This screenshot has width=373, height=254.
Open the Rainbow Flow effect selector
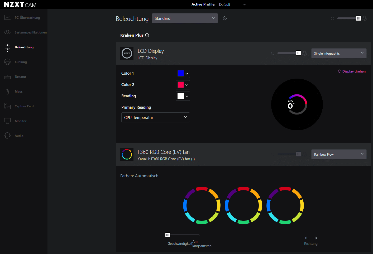pos(339,154)
